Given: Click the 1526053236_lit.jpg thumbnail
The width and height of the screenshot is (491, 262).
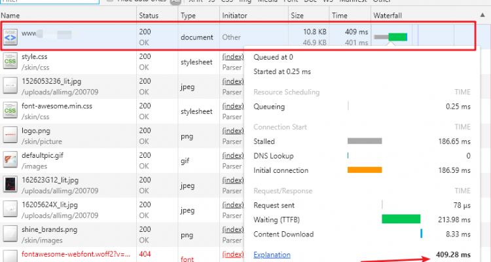Looking at the screenshot, I should (x=10, y=86).
